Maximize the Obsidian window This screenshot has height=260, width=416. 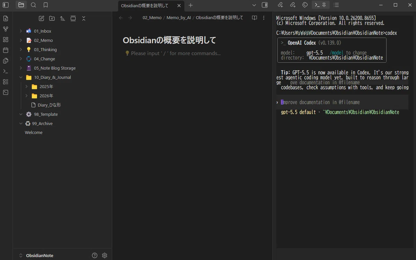tap(396, 5)
